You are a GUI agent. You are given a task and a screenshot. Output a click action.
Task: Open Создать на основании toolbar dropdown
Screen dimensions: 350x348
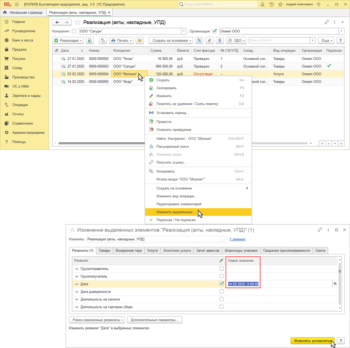(171, 41)
